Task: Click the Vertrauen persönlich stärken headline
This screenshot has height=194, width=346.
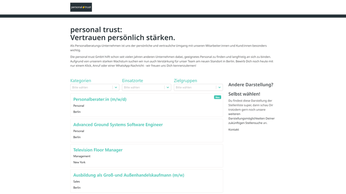Action: click(x=123, y=38)
